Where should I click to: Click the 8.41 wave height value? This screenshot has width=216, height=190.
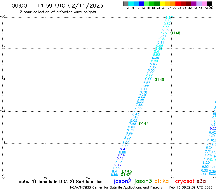[x=115, y=171]
